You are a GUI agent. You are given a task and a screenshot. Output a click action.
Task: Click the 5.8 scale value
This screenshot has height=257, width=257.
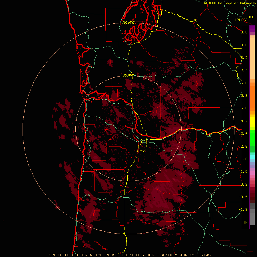[x=244, y=96]
